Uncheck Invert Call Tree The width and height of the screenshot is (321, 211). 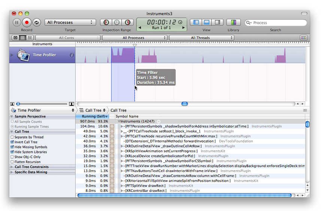coord(12,142)
